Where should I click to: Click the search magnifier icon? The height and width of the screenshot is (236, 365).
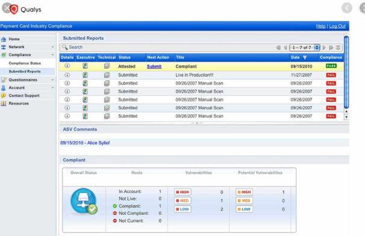(64, 47)
